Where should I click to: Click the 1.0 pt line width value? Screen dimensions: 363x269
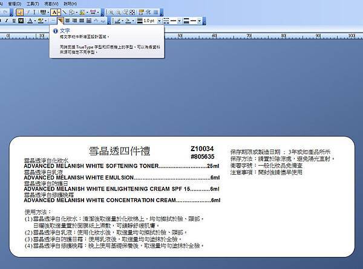coord(150,21)
